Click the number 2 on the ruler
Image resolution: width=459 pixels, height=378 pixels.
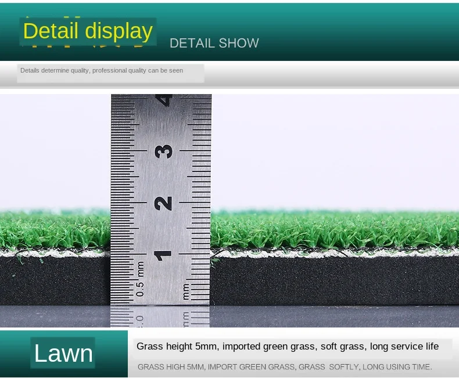tap(163, 204)
